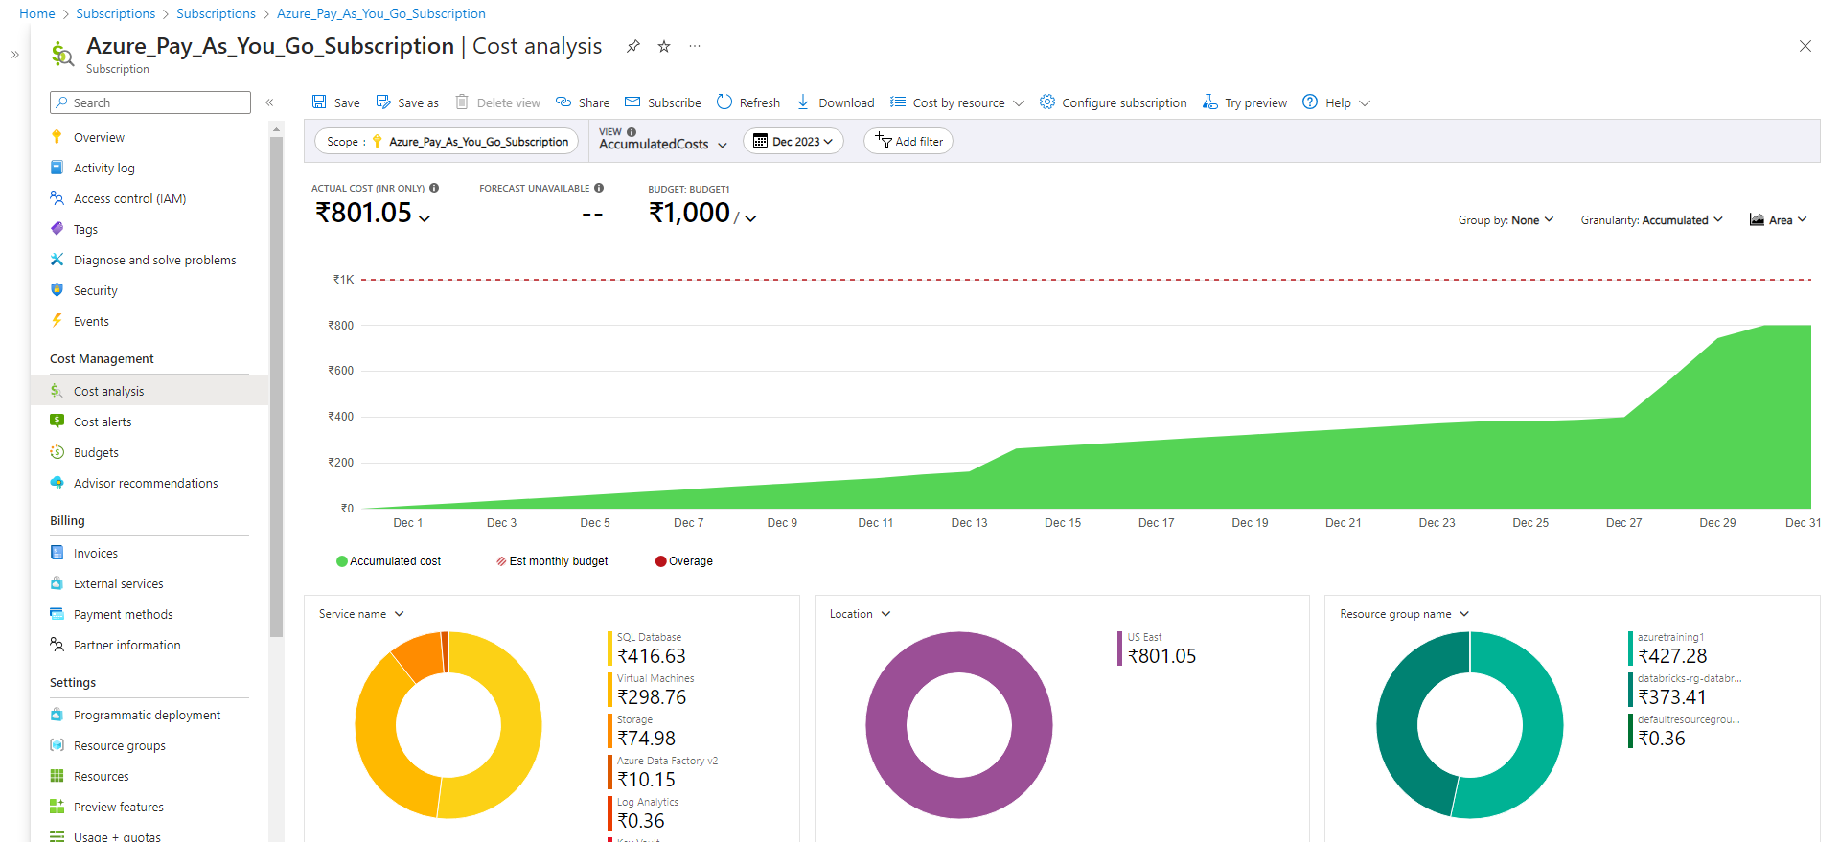Image resolution: width=1839 pixels, height=842 pixels.
Task: Collapse the left navigation menu chevron
Action: point(269,102)
